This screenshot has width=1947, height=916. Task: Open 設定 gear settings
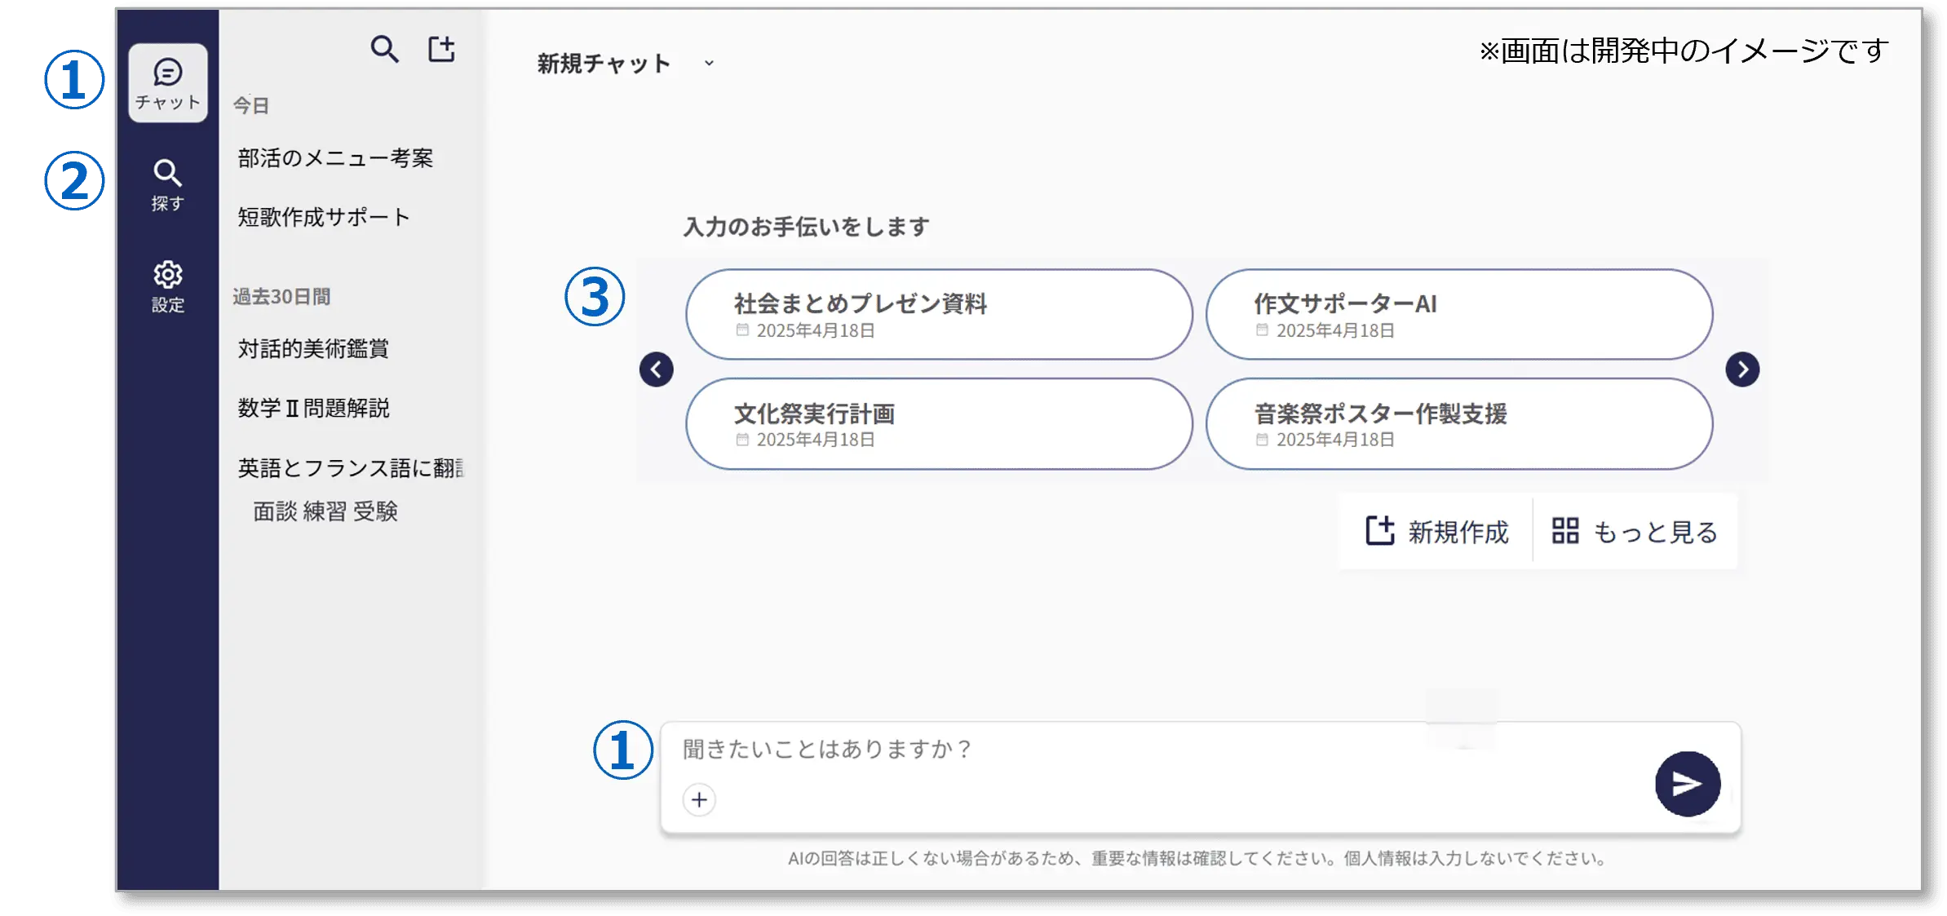pyautogui.click(x=167, y=286)
